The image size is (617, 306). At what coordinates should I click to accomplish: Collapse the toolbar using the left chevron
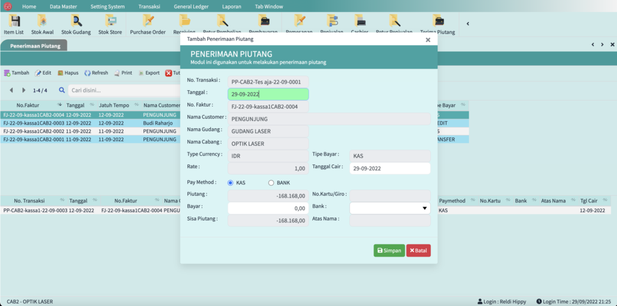[468, 24]
